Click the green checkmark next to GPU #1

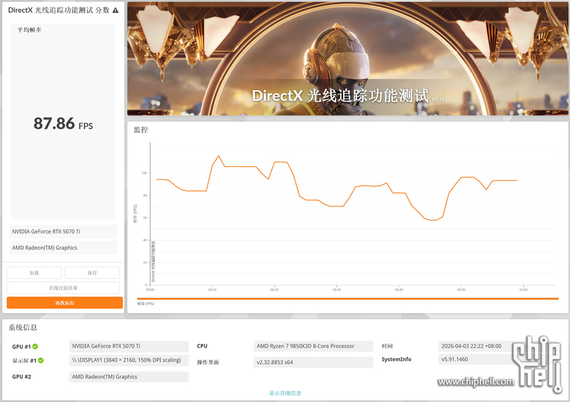click(35, 347)
